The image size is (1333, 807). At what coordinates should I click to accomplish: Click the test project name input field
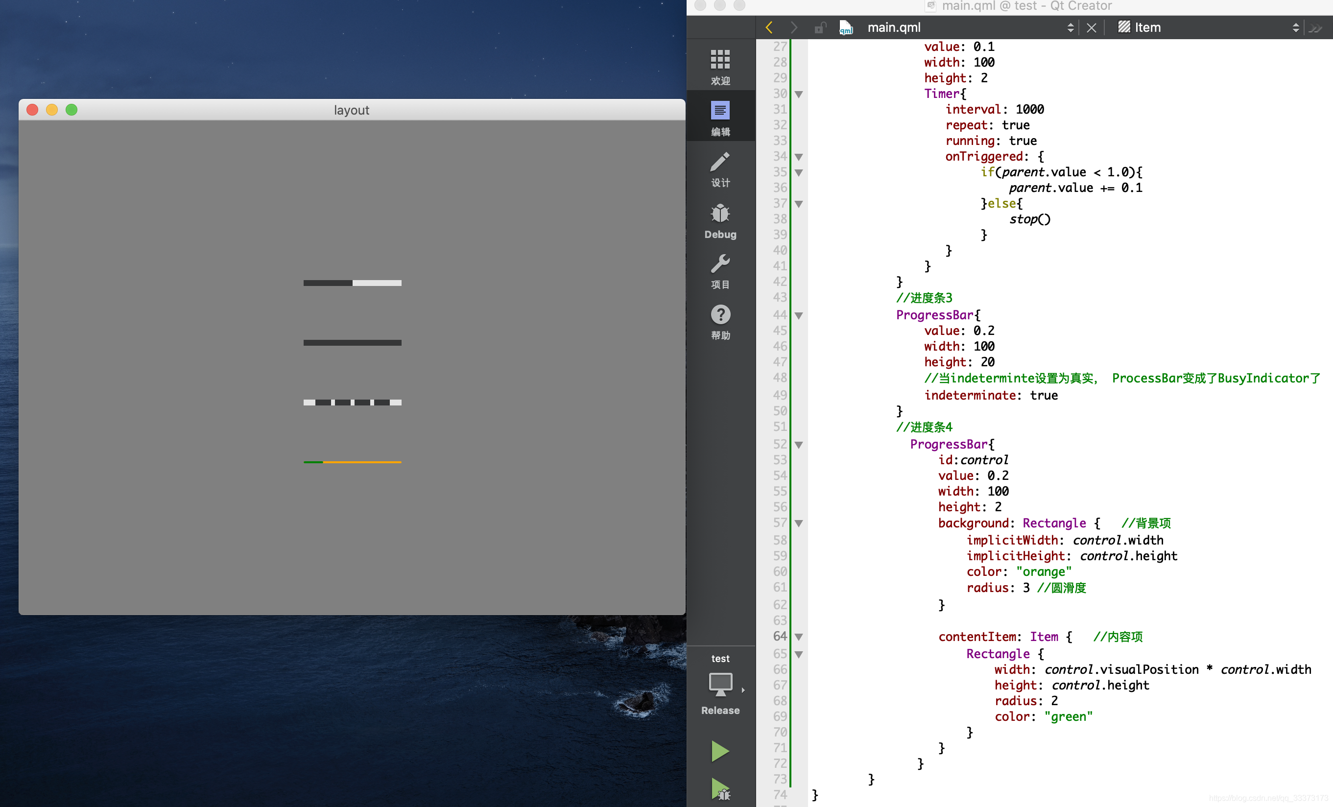[721, 658]
